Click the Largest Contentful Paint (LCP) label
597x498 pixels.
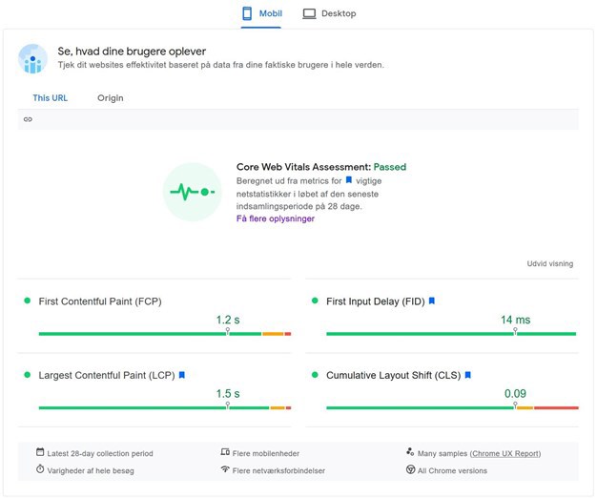click(106, 375)
